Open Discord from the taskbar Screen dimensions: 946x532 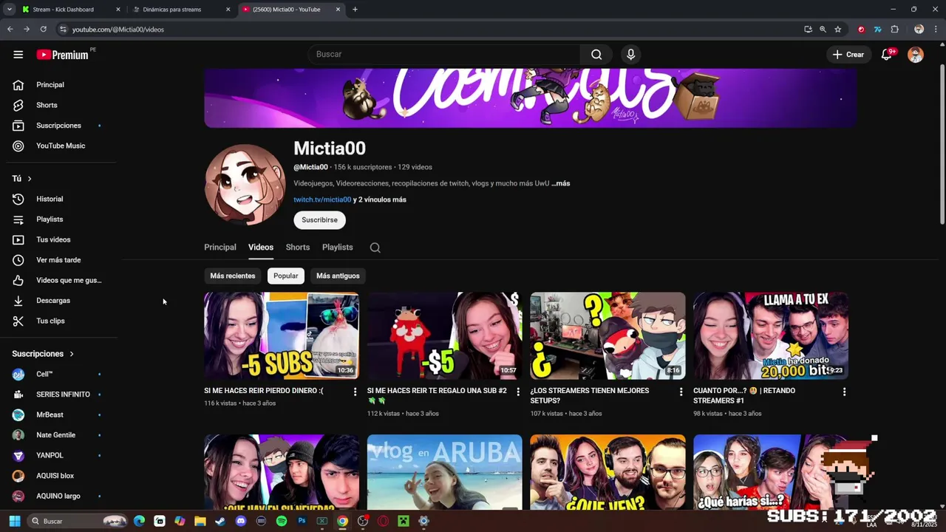(x=240, y=521)
